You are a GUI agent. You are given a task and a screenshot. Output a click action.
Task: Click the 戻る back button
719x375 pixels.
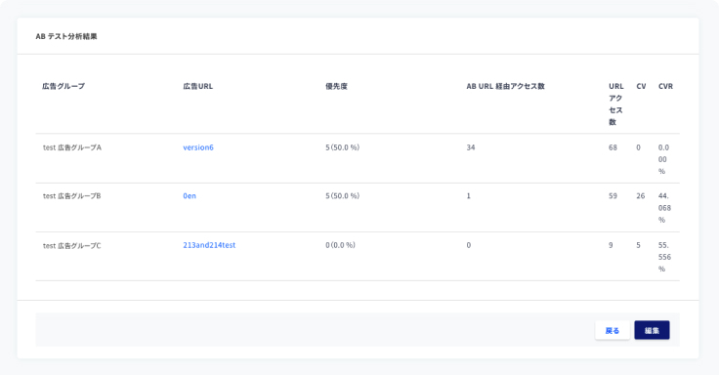[613, 330]
